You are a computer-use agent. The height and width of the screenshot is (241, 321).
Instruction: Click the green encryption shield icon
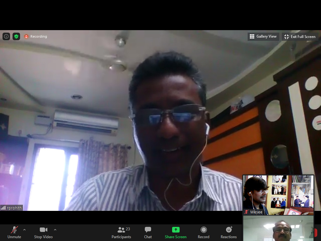[16, 36]
